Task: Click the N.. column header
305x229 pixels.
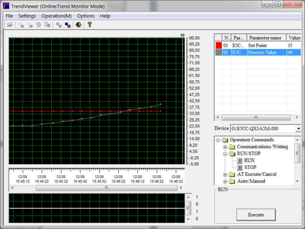Action: [227, 38]
